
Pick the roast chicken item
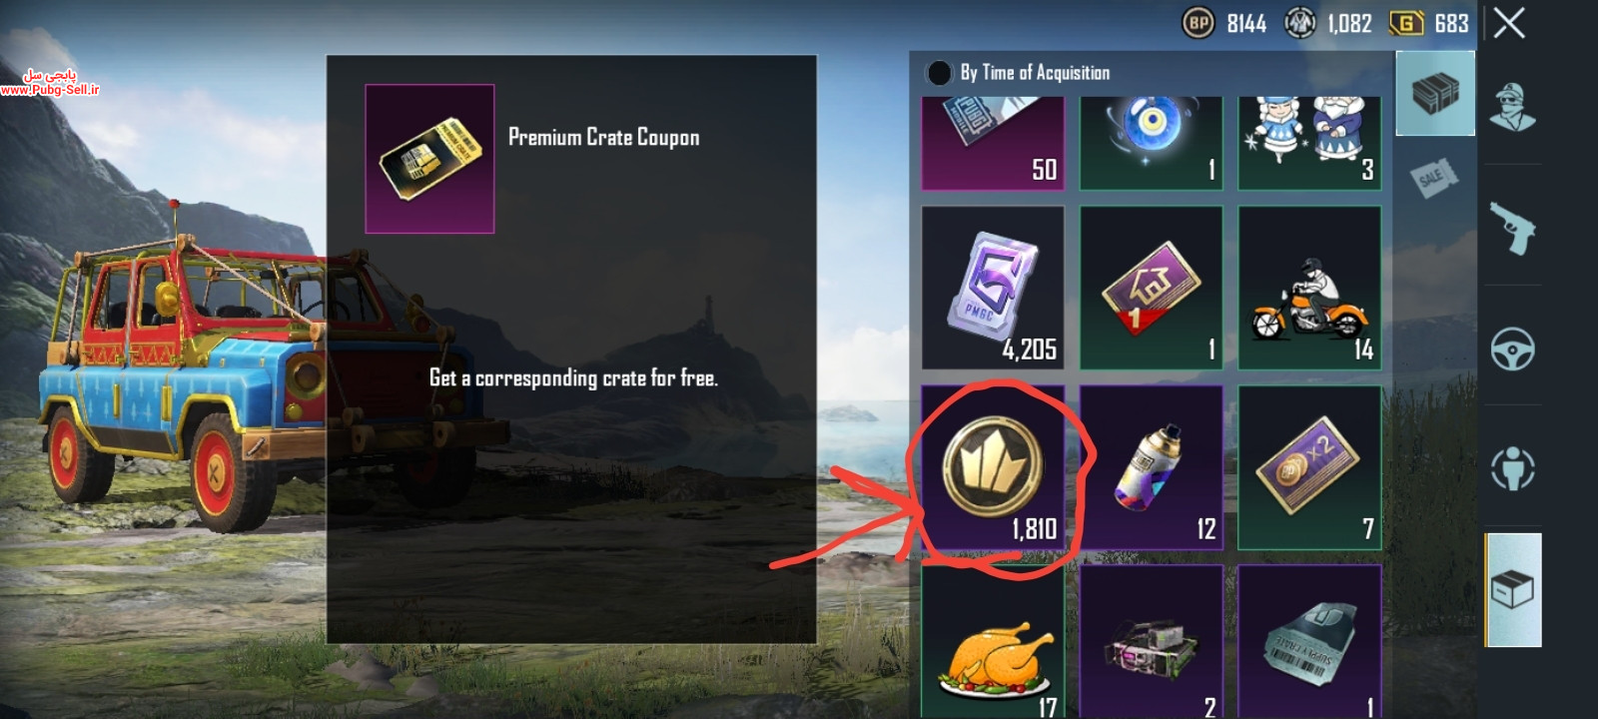[993, 642]
